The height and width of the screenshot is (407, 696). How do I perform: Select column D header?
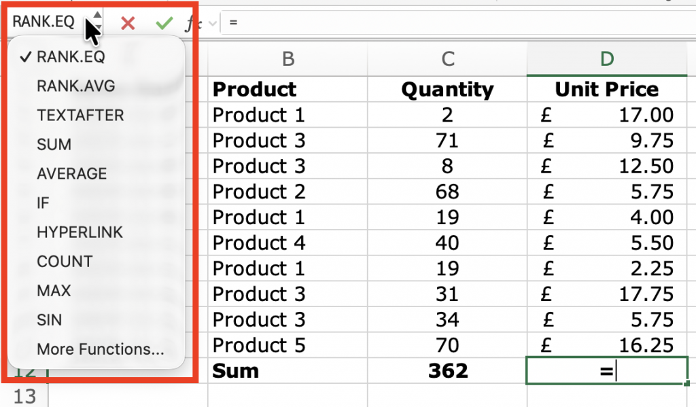(x=607, y=59)
